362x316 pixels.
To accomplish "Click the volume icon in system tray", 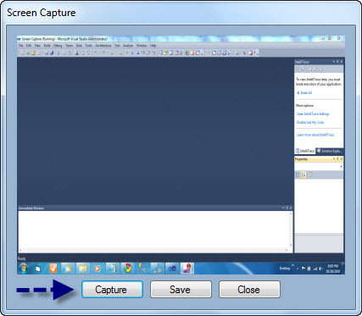I will tap(320, 269).
